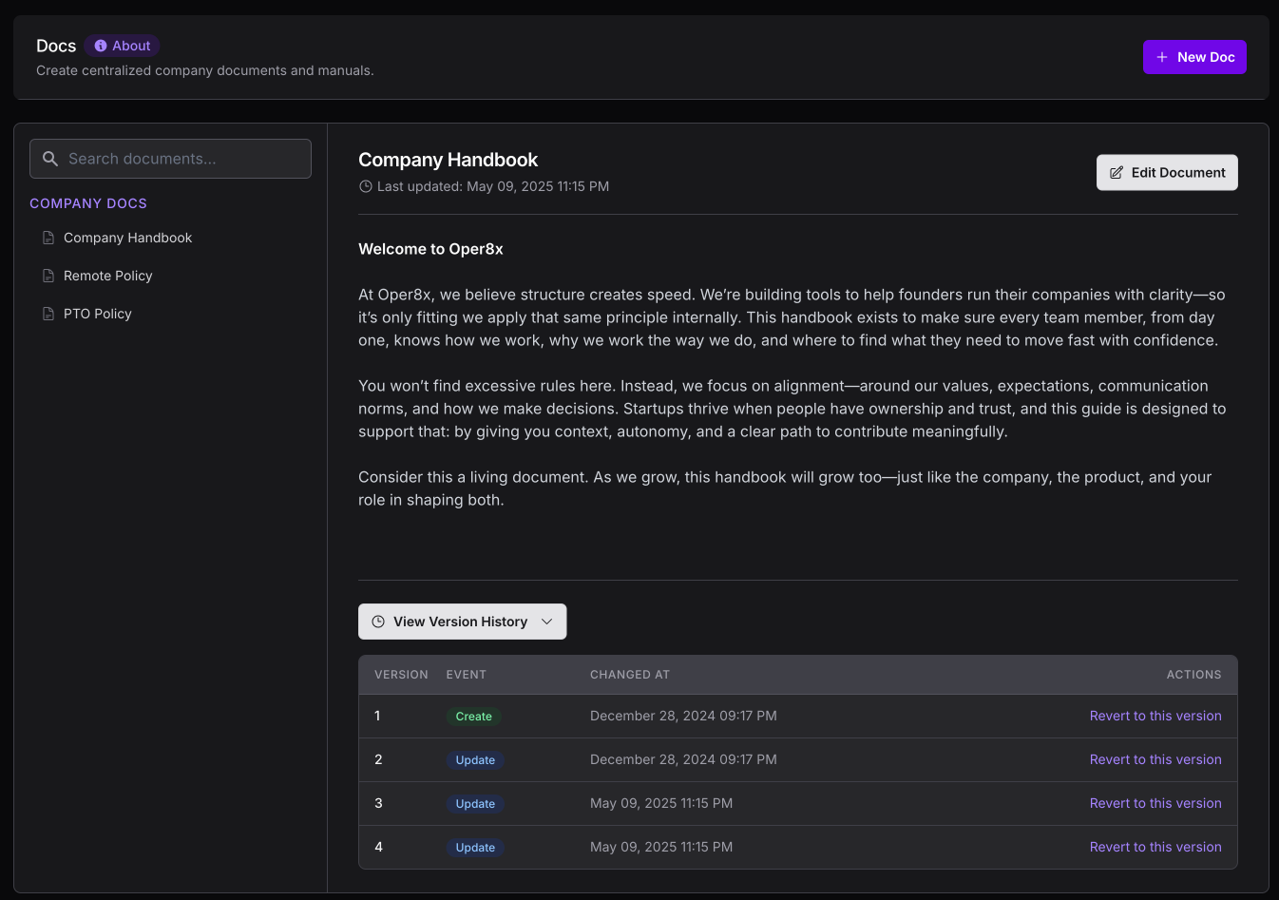Image resolution: width=1279 pixels, height=900 pixels.
Task: Click the clock icon beside Last updated
Action: pos(365,186)
